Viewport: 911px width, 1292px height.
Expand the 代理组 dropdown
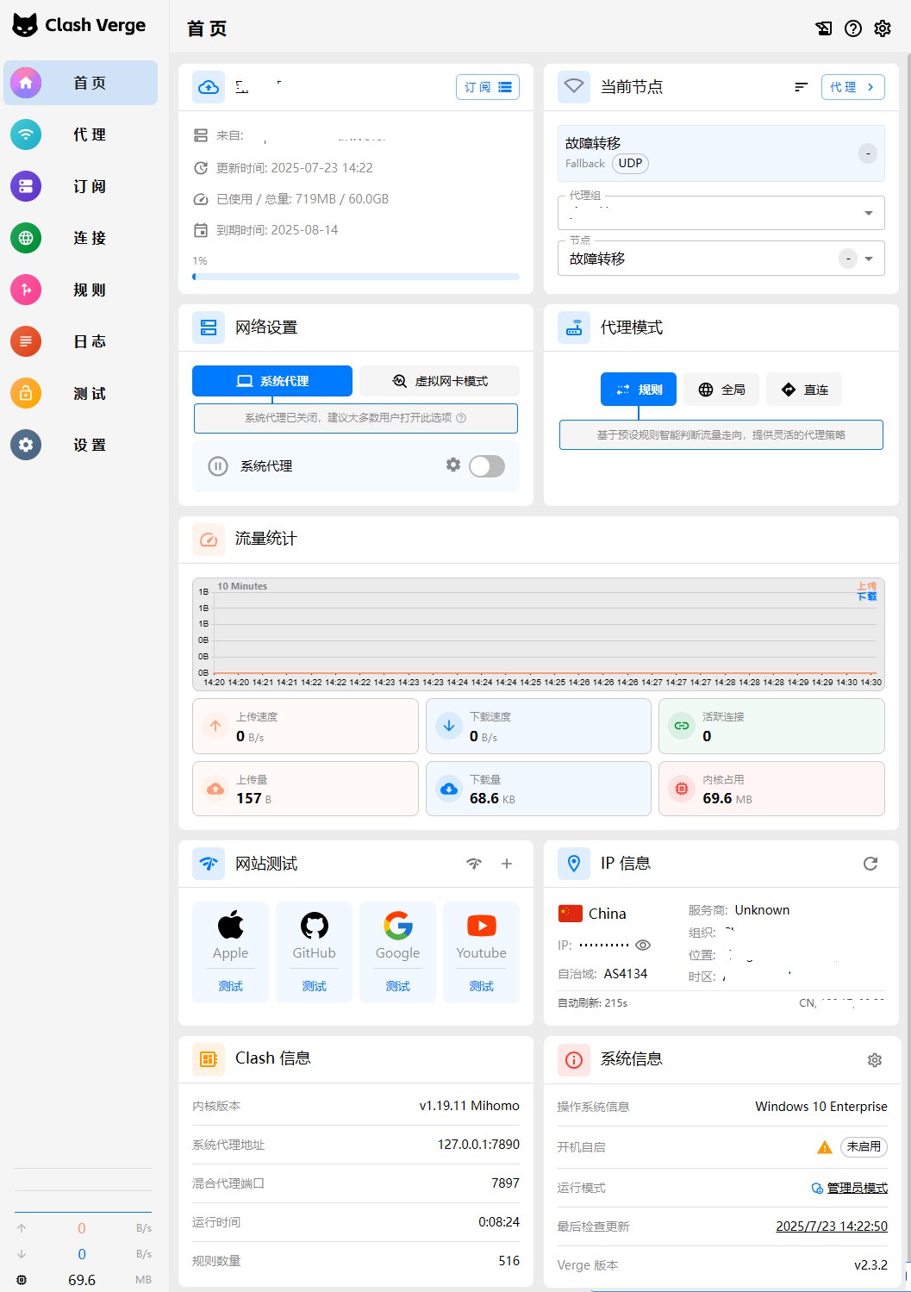721,212
